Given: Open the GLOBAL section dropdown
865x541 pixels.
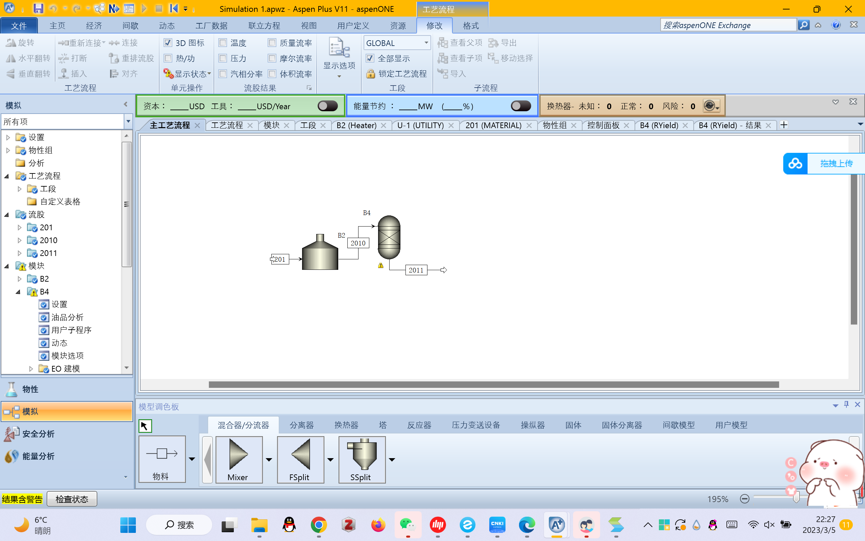Looking at the screenshot, I should click(426, 43).
